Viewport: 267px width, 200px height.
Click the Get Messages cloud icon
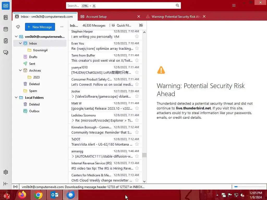click(x=18, y=27)
